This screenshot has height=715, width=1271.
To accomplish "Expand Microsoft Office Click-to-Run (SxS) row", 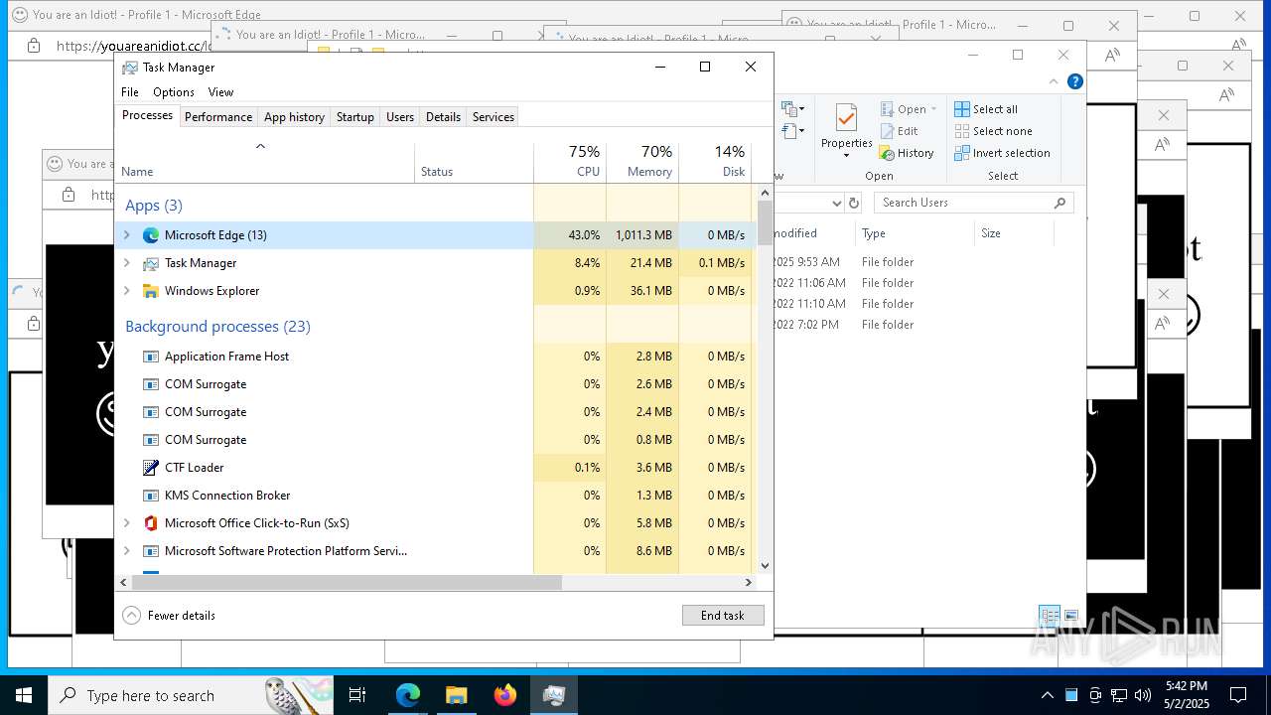I will tap(126, 523).
